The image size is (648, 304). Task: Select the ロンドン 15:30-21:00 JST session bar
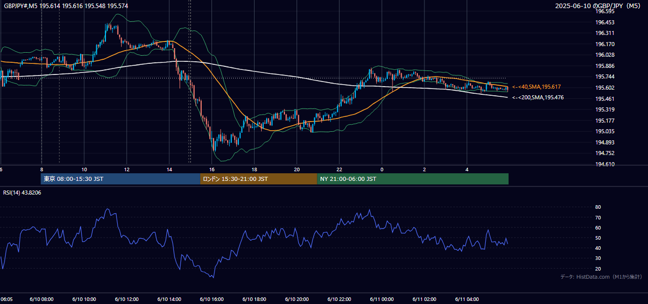coord(259,179)
